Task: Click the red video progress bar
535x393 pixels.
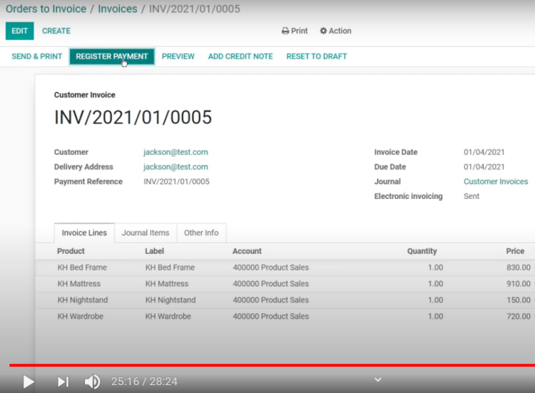Action: click(272, 365)
